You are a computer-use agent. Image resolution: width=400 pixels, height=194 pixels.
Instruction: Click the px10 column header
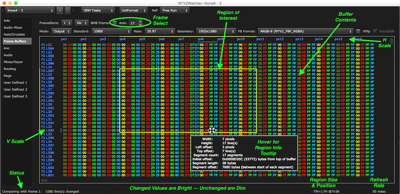coord(240,39)
